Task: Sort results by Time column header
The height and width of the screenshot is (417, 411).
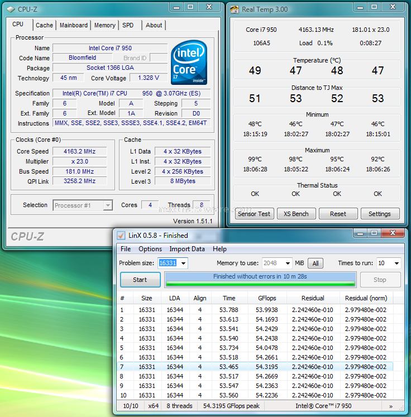Action: click(x=230, y=298)
